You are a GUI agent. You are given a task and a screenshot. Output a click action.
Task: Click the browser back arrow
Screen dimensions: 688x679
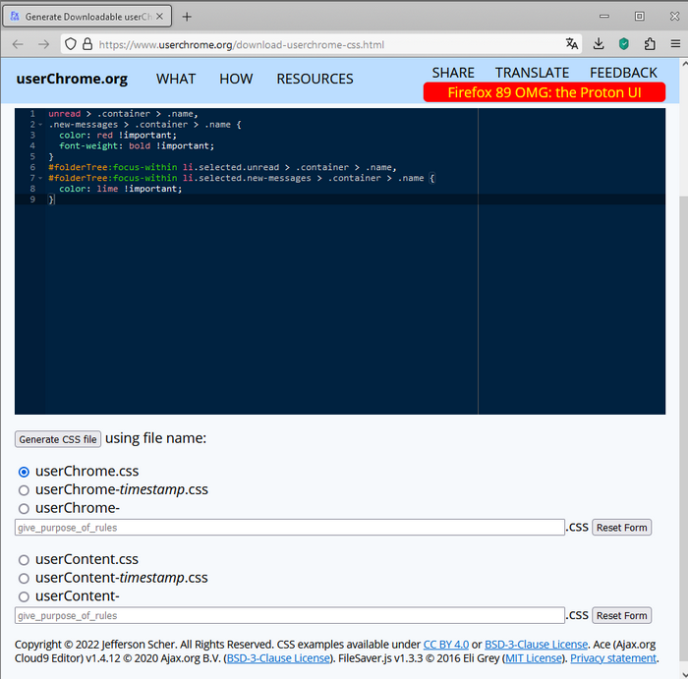tap(18, 44)
